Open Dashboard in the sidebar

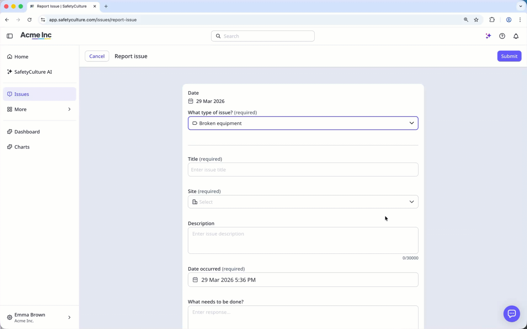[40, 132]
